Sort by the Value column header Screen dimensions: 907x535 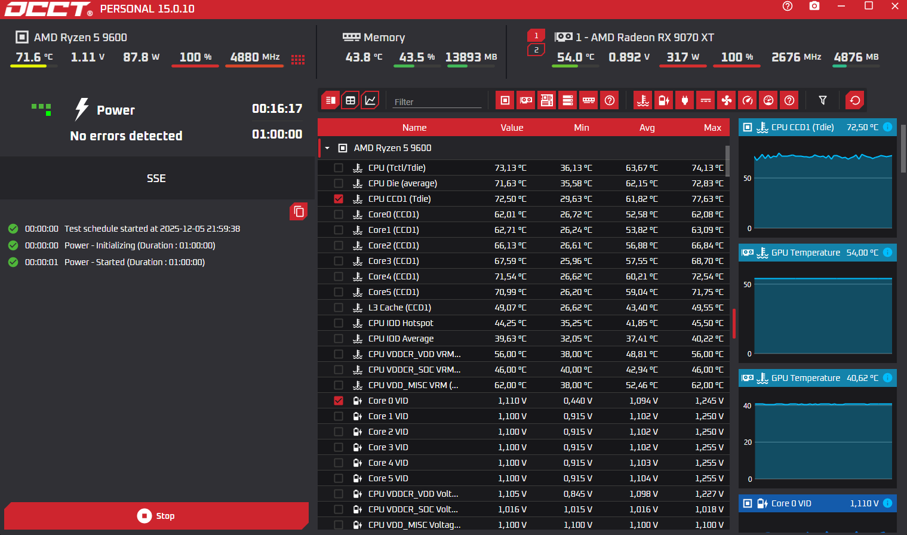512,128
